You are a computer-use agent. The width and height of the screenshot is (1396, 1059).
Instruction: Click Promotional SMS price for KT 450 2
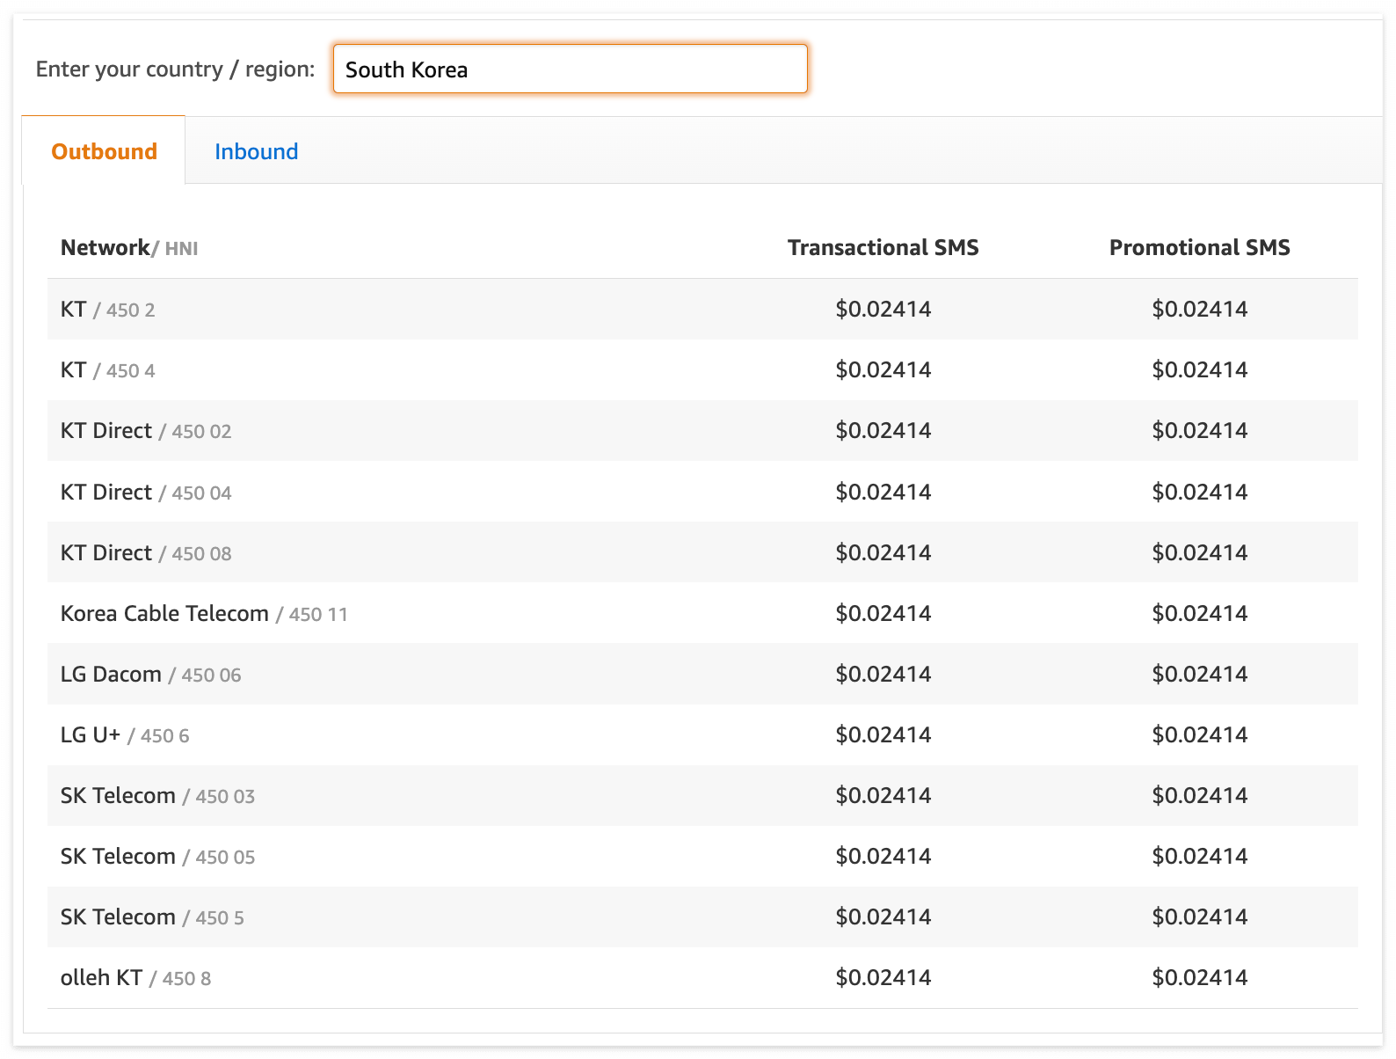point(1199,309)
